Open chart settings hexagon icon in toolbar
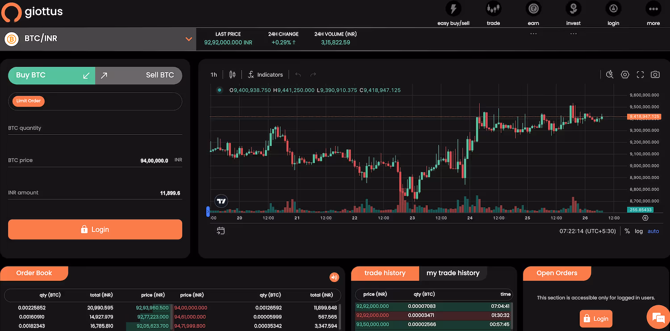 625,74
